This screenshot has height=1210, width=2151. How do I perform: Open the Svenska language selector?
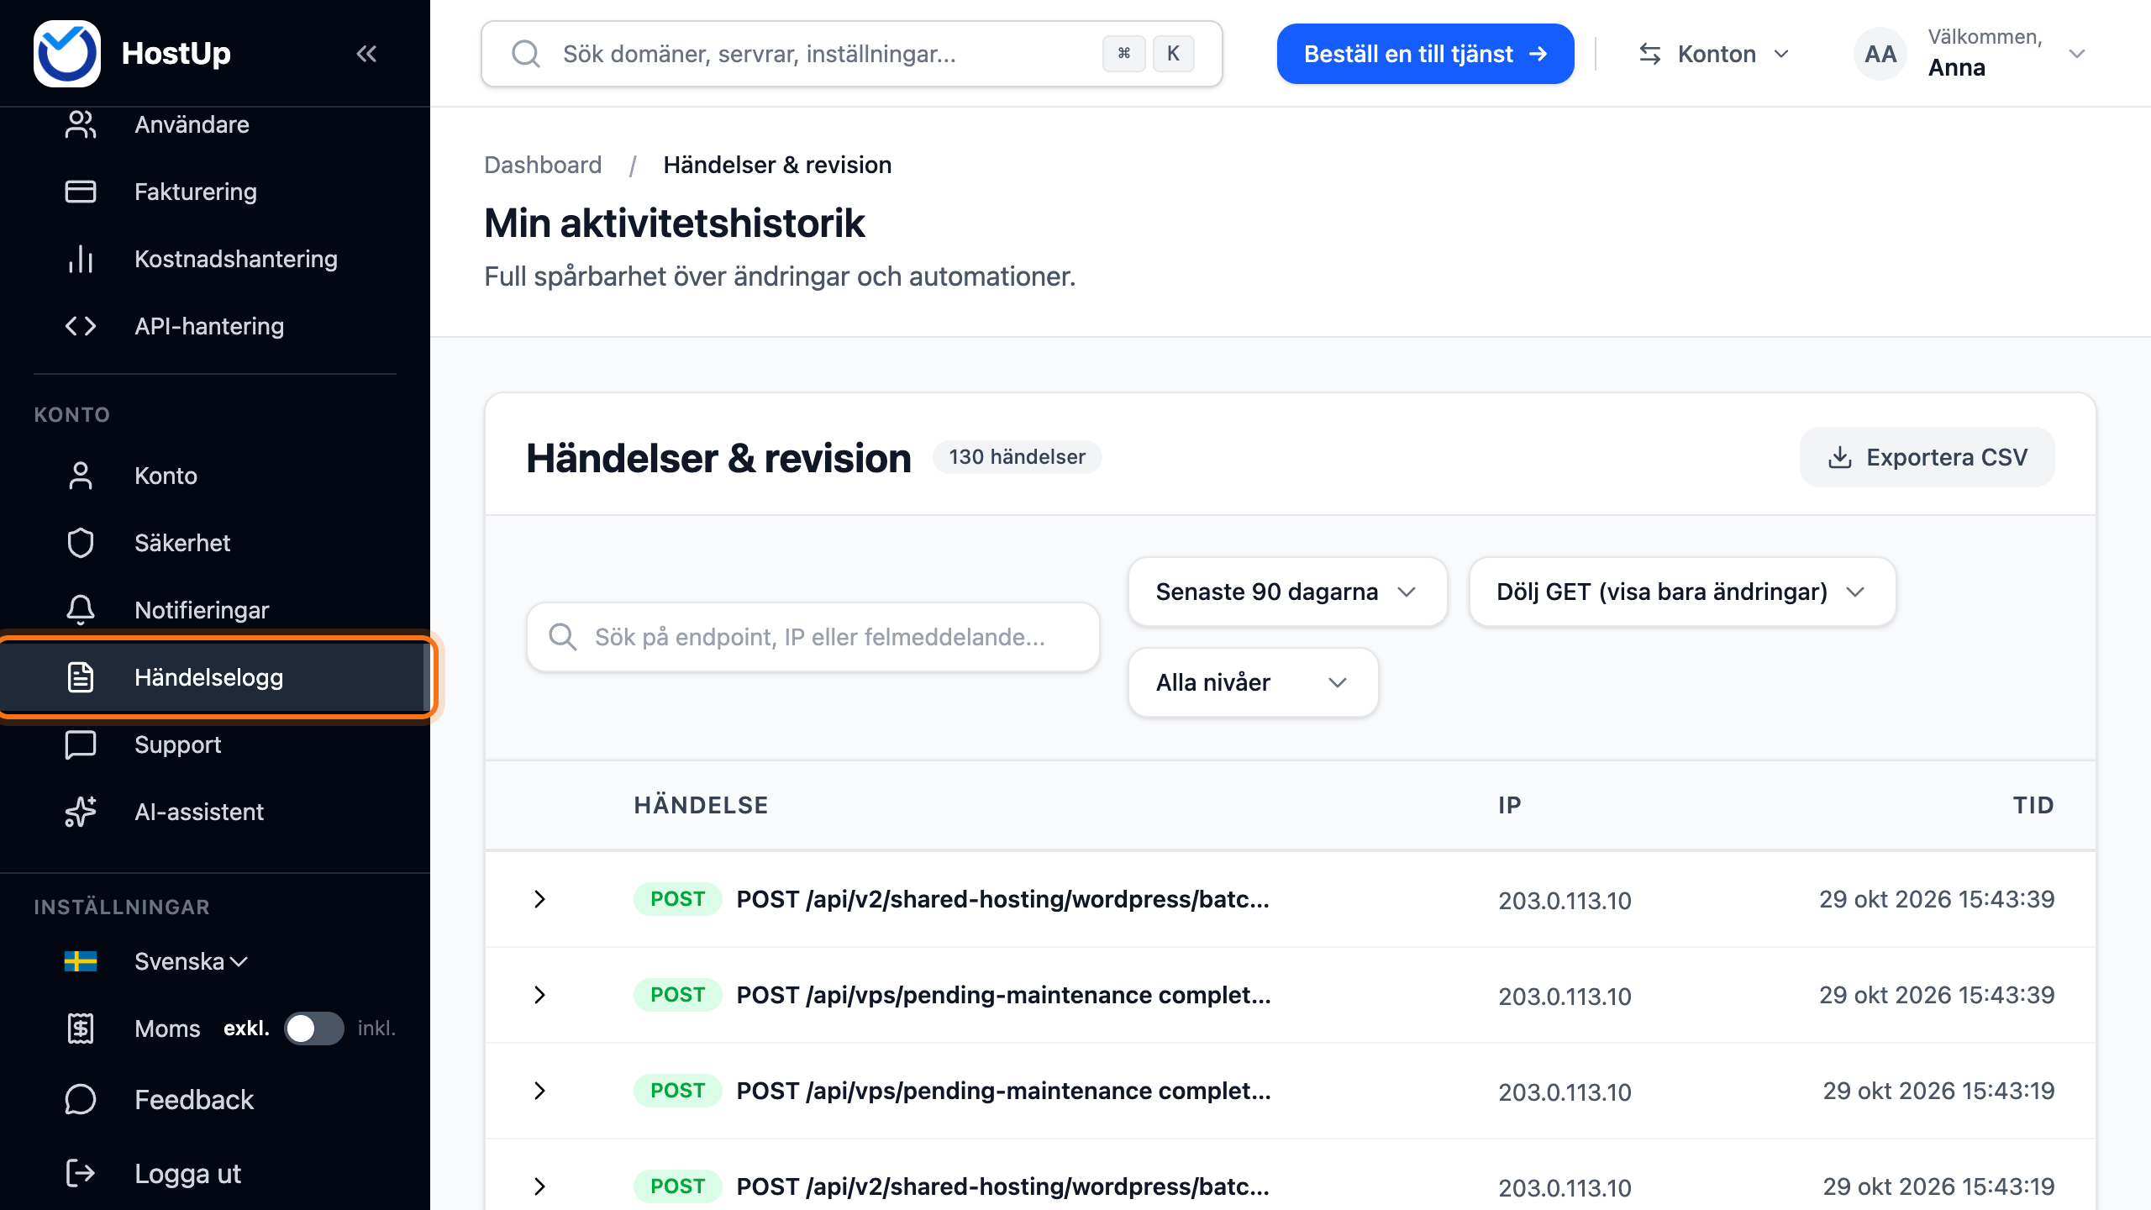[x=191, y=961]
